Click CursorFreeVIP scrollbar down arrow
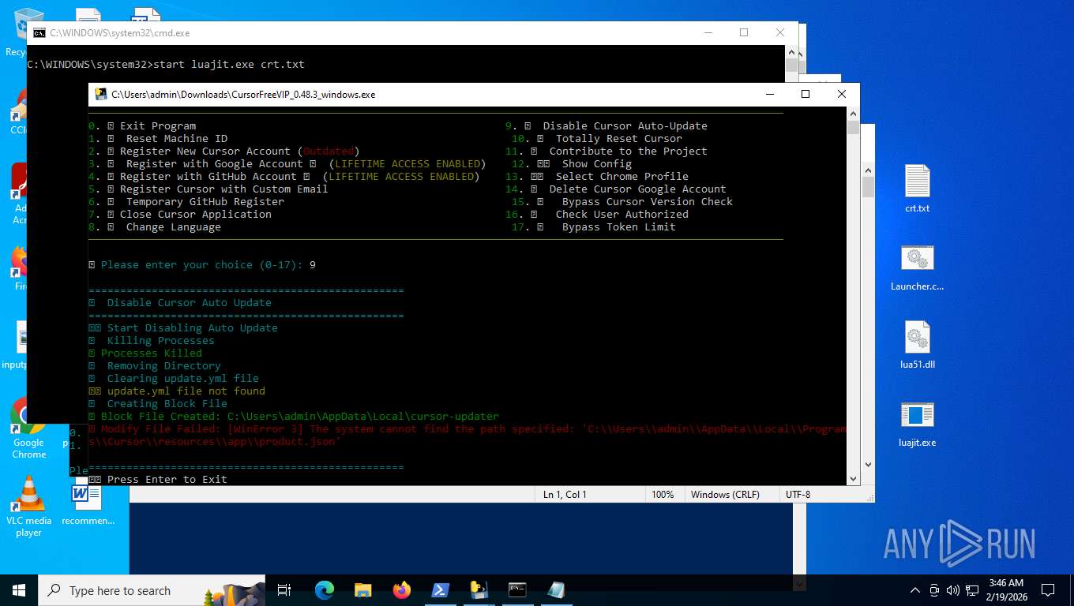The image size is (1074, 606). (853, 478)
